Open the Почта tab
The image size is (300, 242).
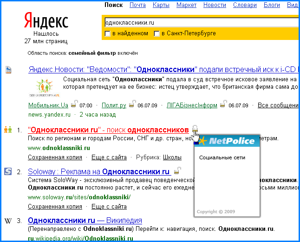[x=137, y=5]
